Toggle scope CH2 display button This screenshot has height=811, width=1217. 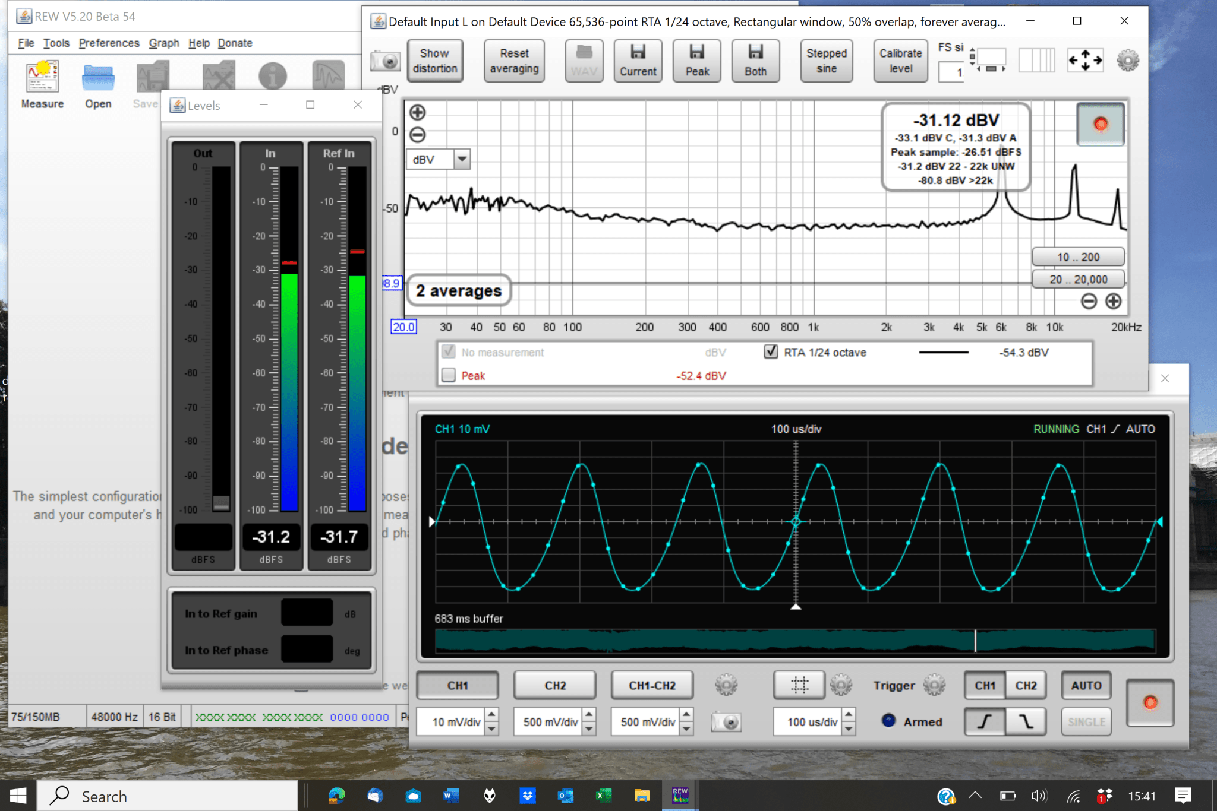555,685
